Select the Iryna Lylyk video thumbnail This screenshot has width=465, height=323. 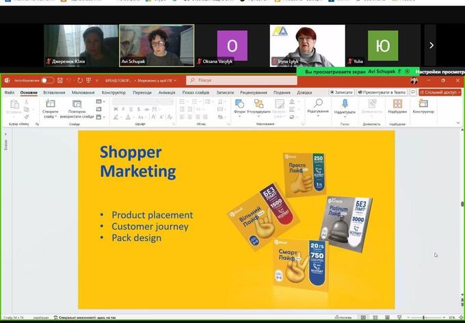(x=307, y=45)
